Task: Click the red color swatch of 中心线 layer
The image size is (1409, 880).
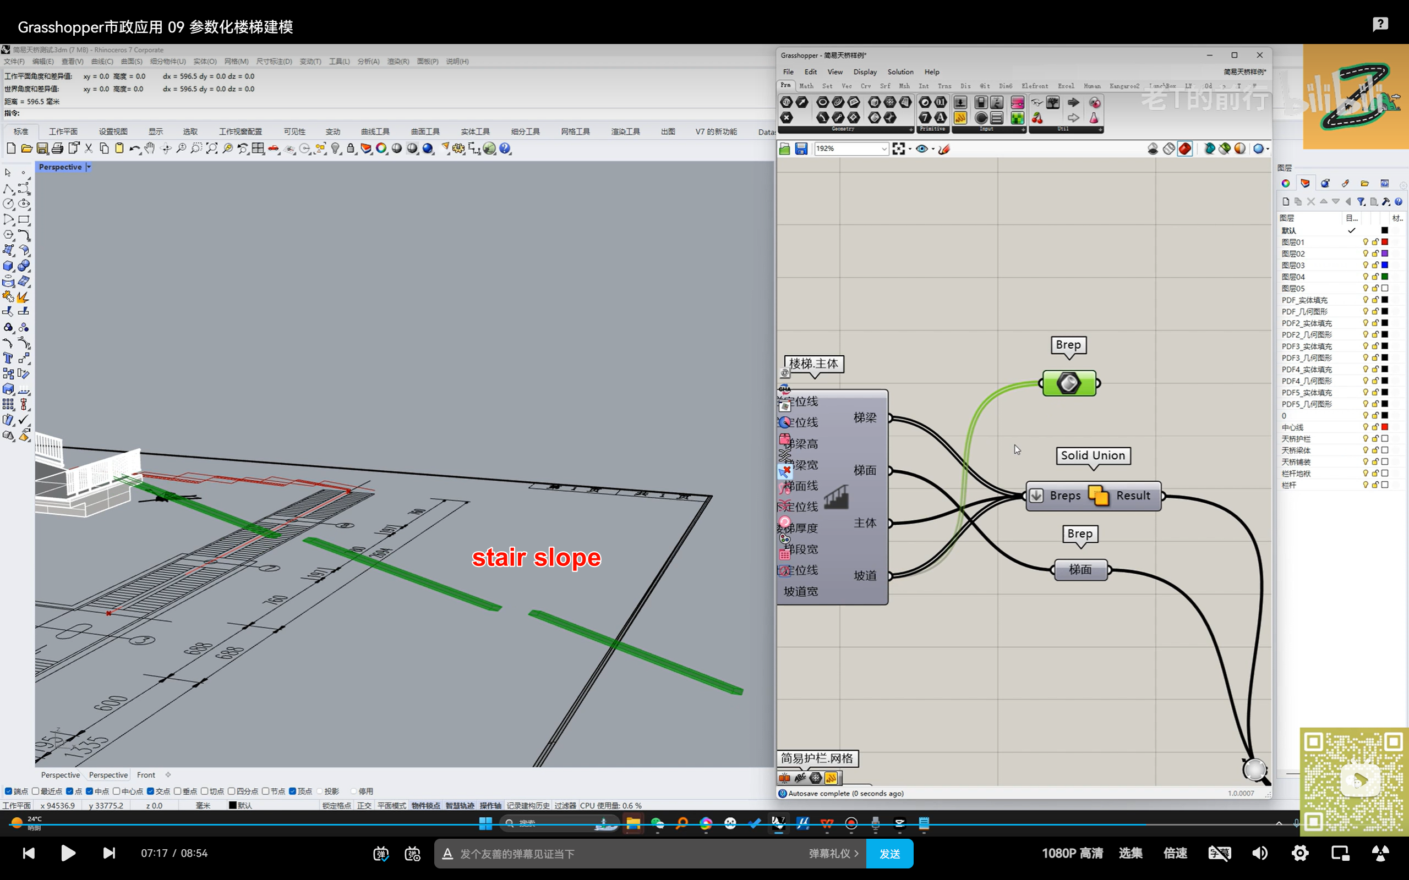Action: (1385, 427)
